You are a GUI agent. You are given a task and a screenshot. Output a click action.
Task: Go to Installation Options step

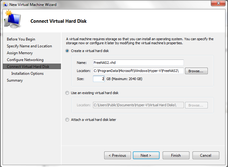pyautogui.click(x=27, y=74)
